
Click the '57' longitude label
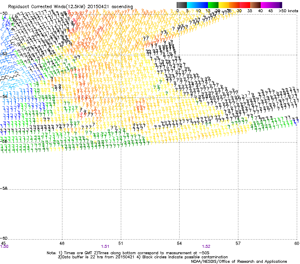point(238,243)
